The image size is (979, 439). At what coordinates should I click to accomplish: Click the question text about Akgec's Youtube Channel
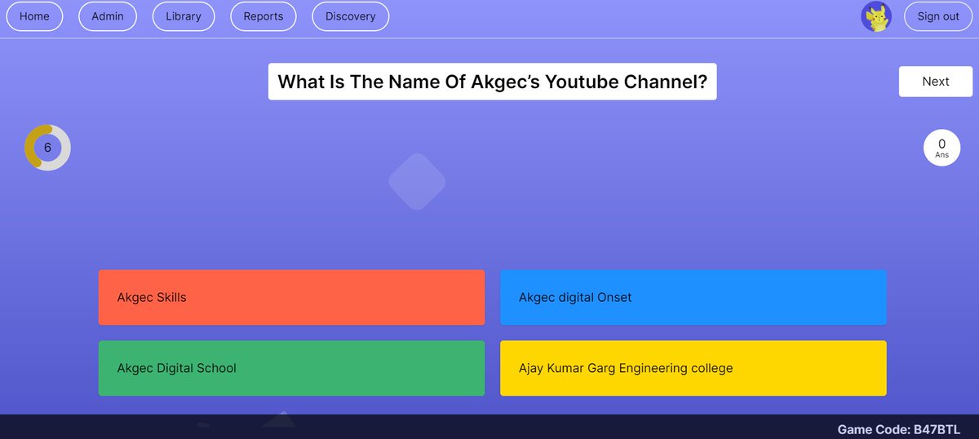point(493,82)
